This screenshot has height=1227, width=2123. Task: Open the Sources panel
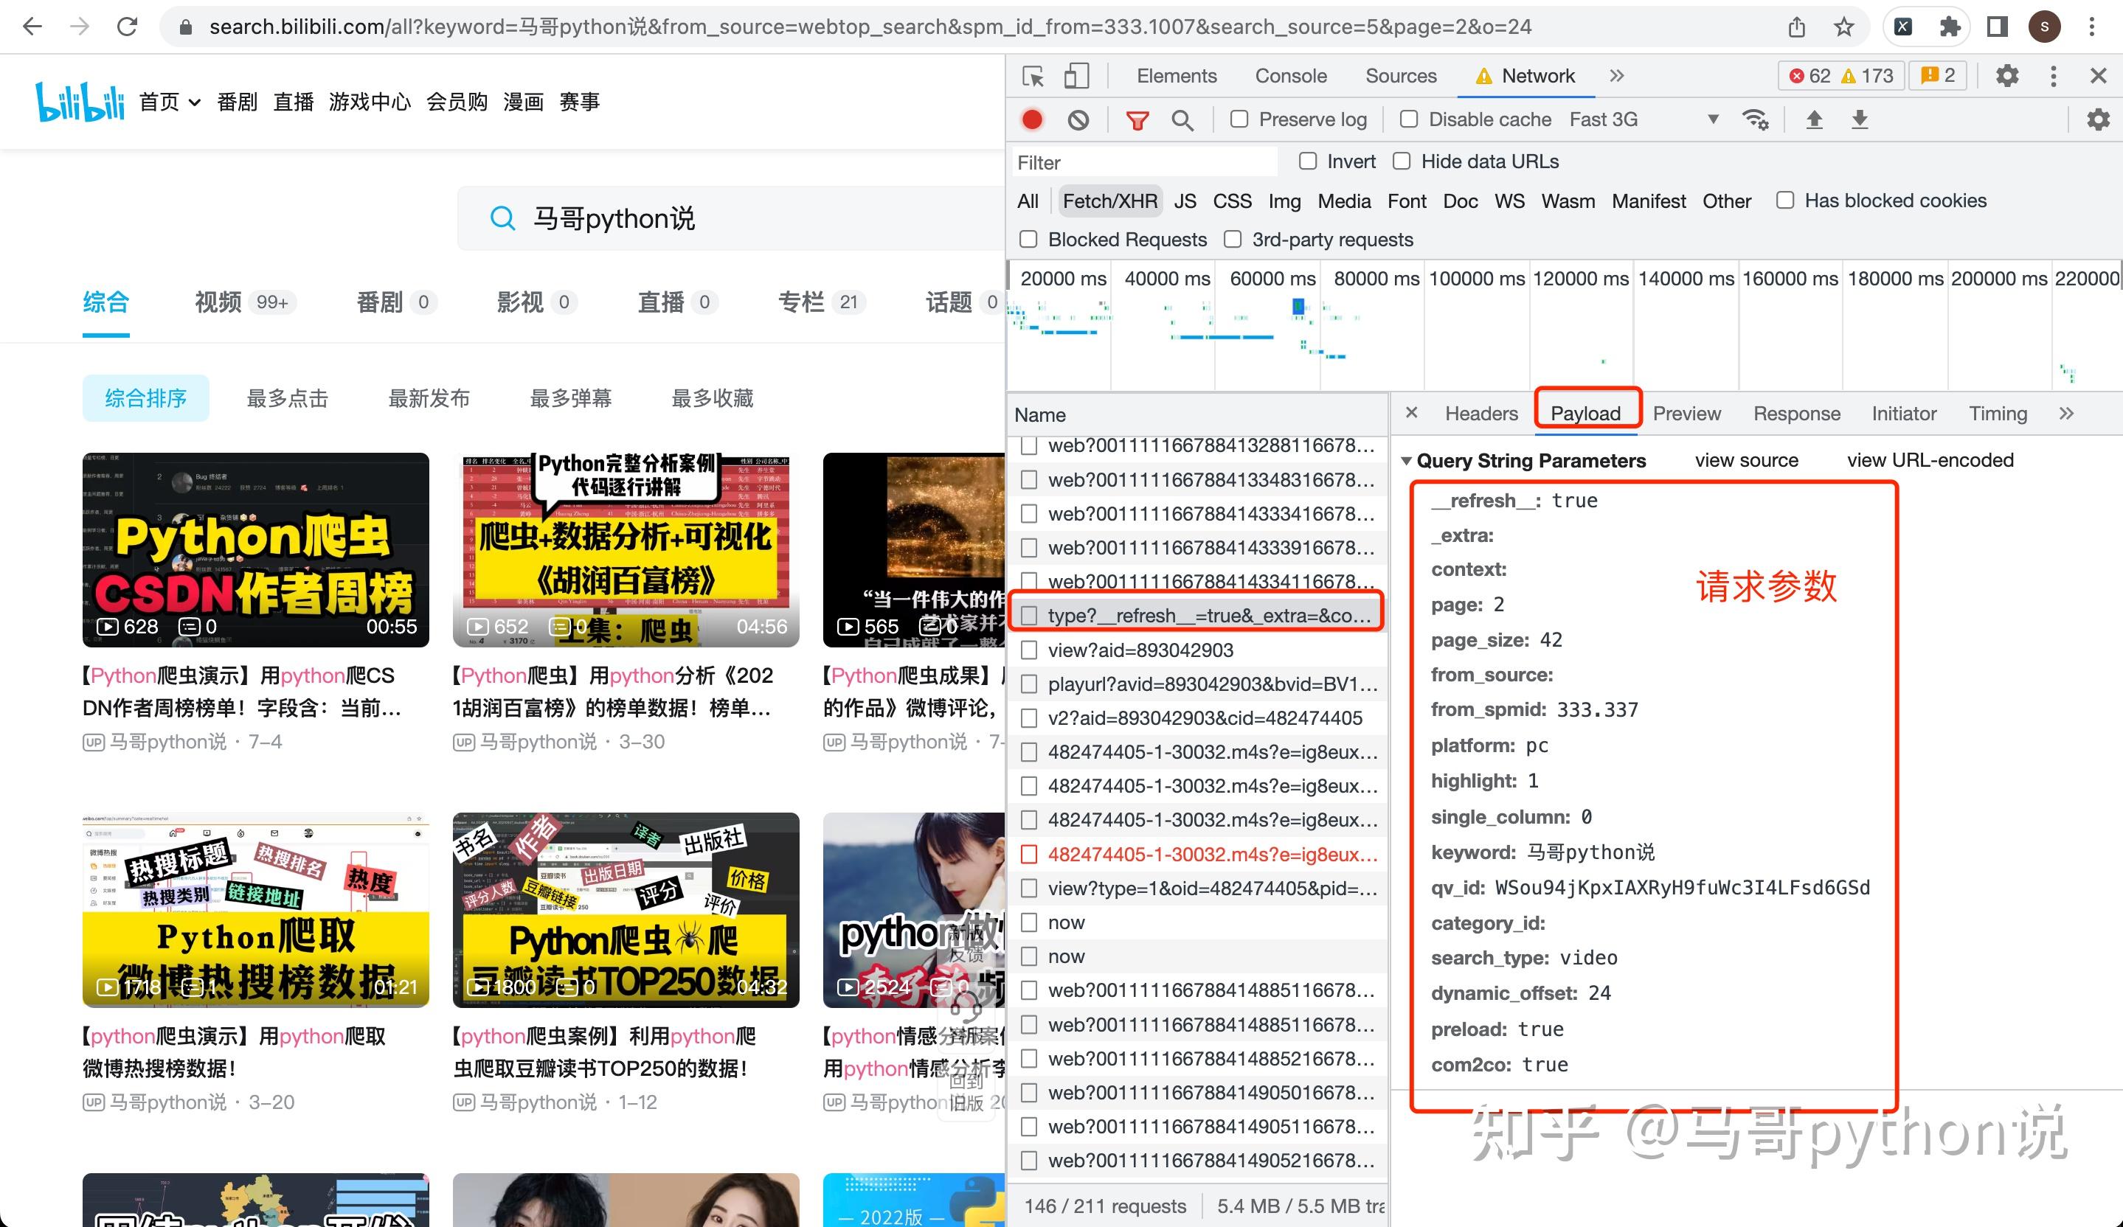(1400, 76)
